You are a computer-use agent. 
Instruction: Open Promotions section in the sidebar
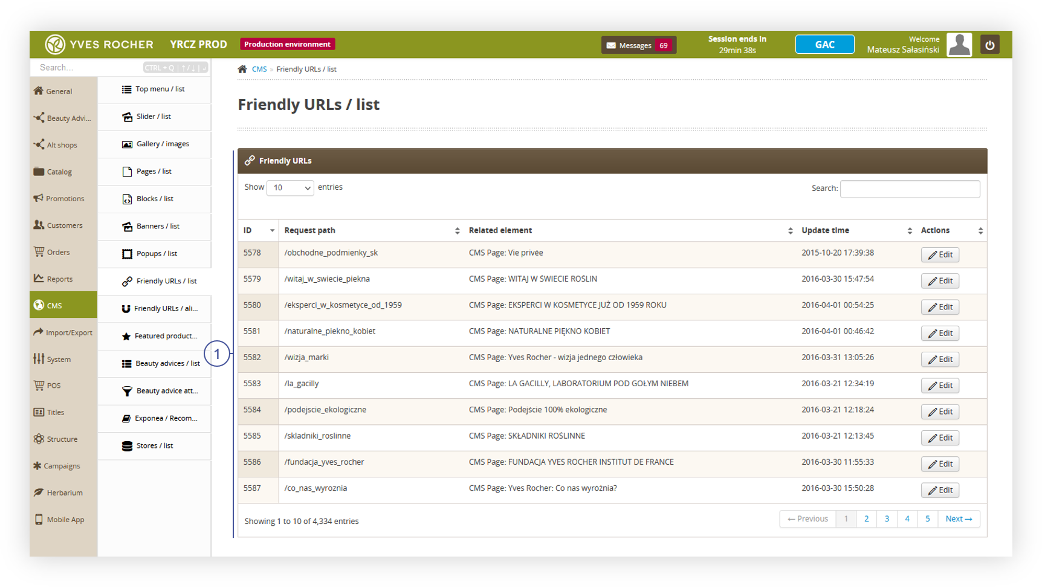(63, 198)
